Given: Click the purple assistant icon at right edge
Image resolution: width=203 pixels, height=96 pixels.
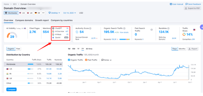Looking at the screenshot, I should pyautogui.click(x=201, y=27).
